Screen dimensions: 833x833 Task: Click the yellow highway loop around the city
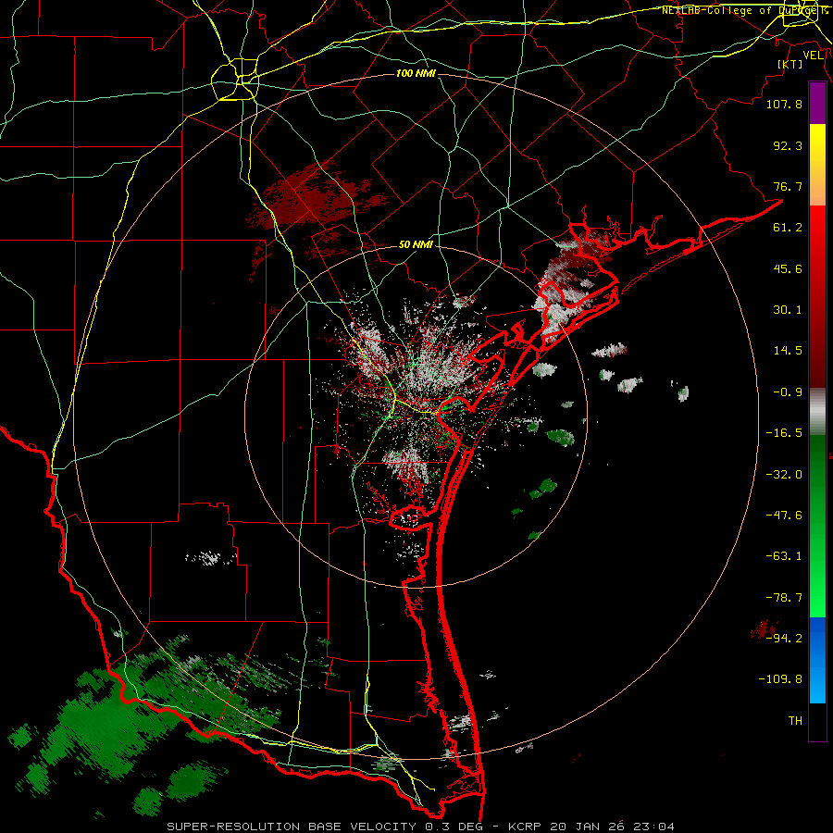[235, 80]
